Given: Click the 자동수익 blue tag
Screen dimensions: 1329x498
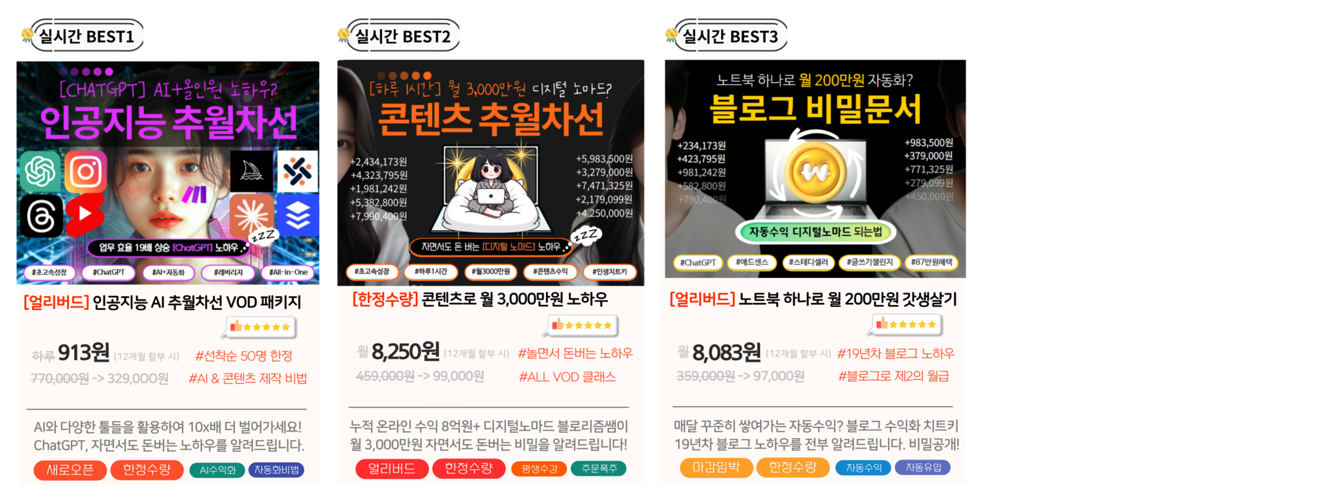Looking at the screenshot, I should pyautogui.click(x=863, y=468).
